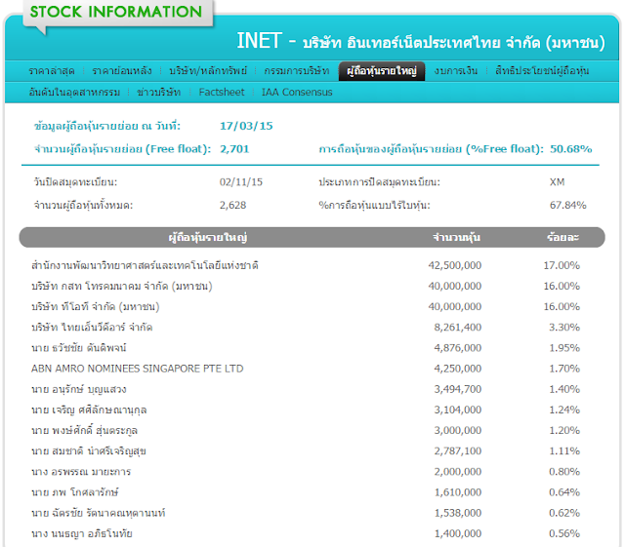This screenshot has height=547, width=625.
Task: Open the กรรมการบริษัท tab
Action: [x=296, y=71]
